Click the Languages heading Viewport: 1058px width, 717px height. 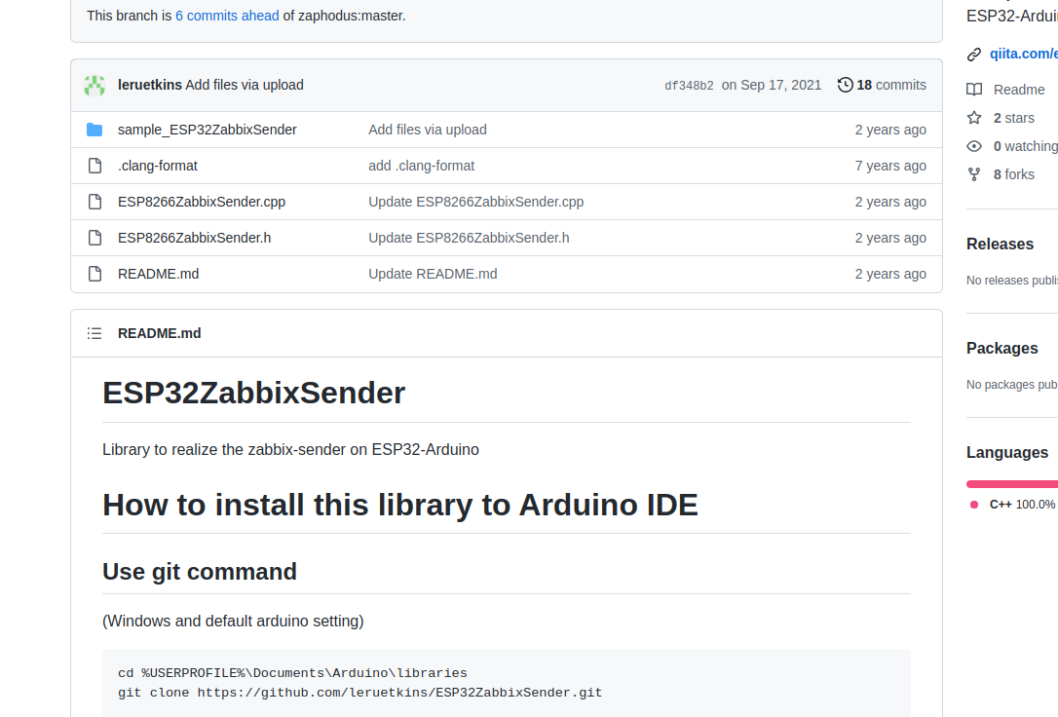tap(1007, 453)
